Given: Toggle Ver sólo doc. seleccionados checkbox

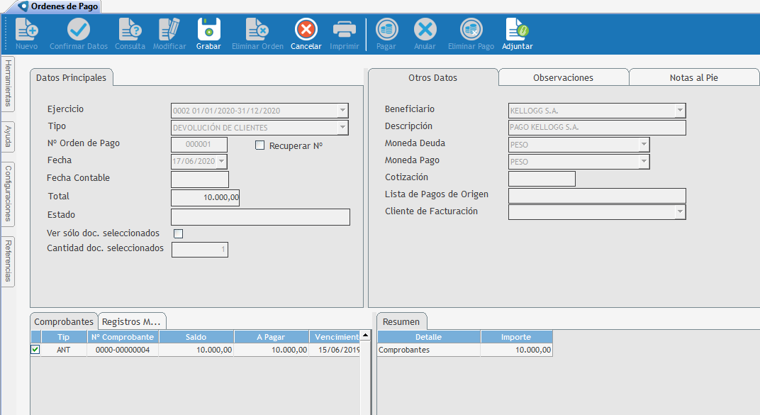Looking at the screenshot, I should tap(178, 233).
